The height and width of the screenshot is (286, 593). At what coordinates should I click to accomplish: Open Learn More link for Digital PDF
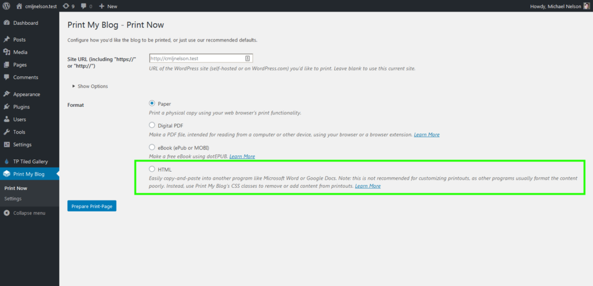[x=427, y=134]
